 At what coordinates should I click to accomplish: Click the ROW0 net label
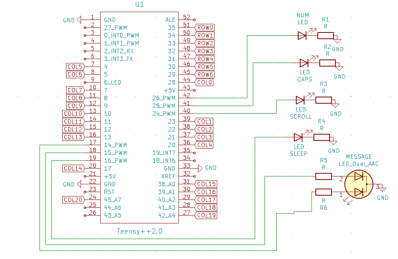pos(205,28)
